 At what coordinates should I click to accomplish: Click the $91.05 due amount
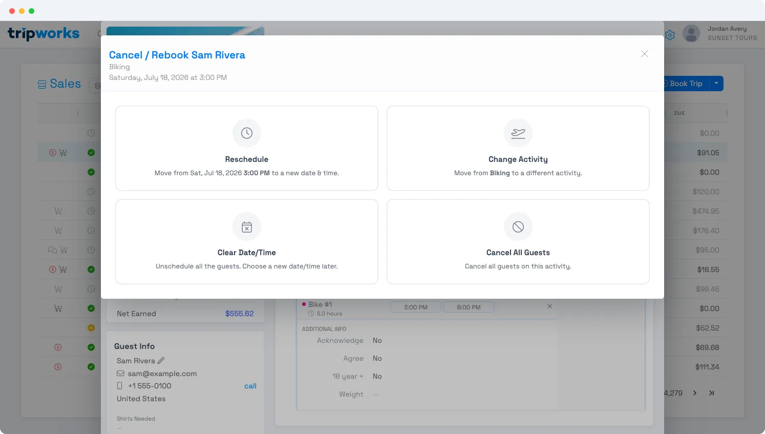708,153
